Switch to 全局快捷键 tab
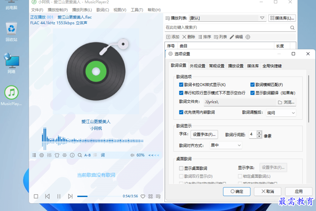The image size is (316, 211). click(x=272, y=66)
